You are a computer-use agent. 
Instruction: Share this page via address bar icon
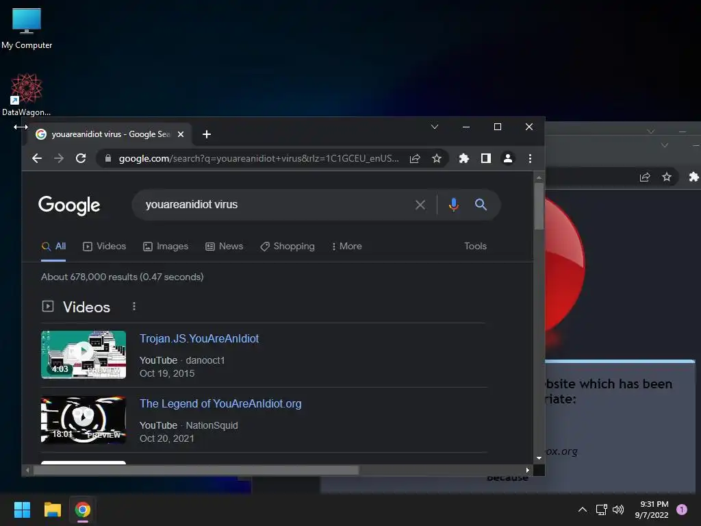point(415,158)
